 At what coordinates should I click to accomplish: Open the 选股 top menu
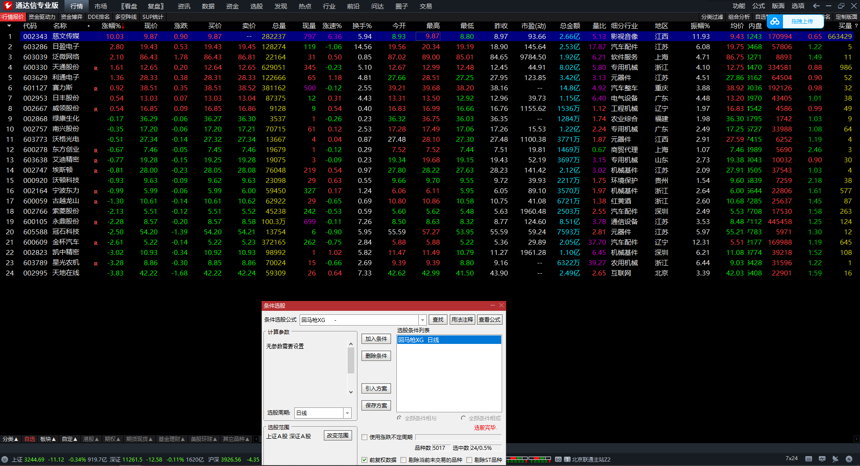(257, 6)
